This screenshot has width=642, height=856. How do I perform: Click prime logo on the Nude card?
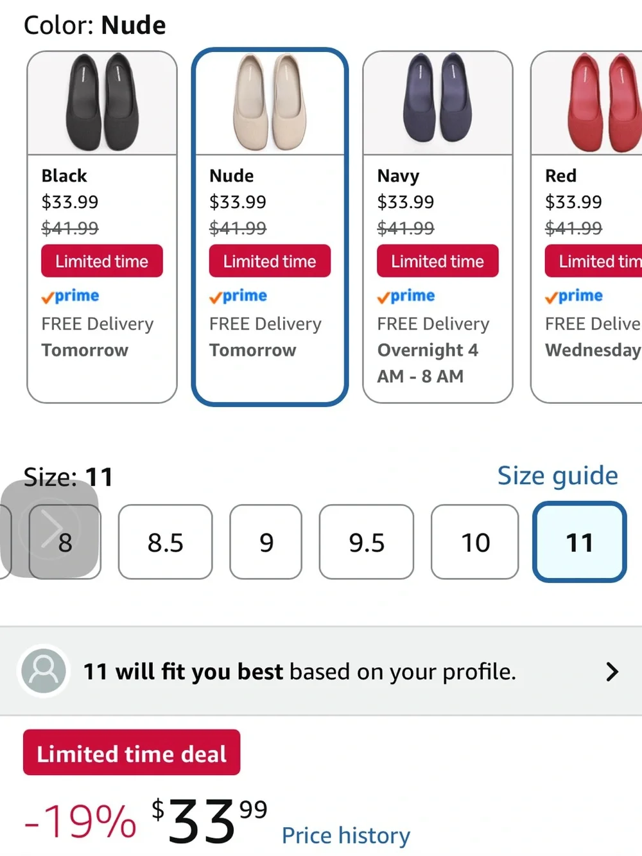[238, 296]
